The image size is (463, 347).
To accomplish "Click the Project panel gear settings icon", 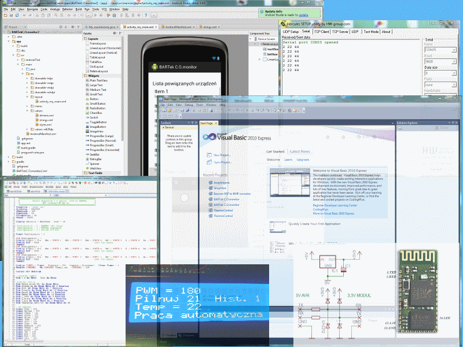I will [x=72, y=27].
